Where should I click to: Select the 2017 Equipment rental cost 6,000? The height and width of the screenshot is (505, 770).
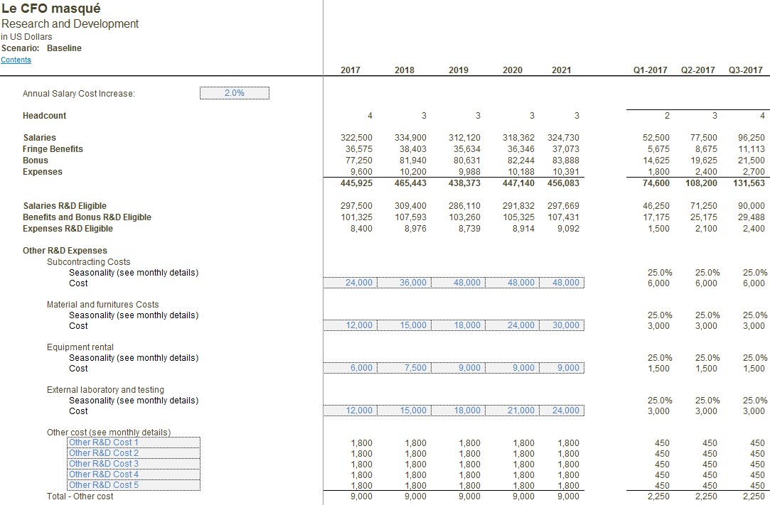(351, 368)
